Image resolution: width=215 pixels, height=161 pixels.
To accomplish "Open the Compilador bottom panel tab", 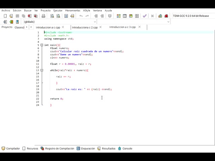I will coord(11,149).
